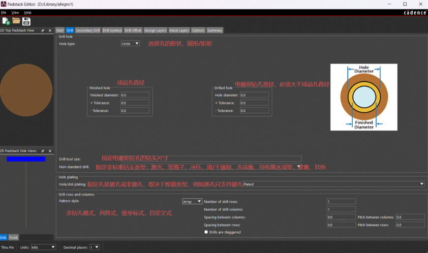Click the Open folder icon
Screen dimensions: 428x253
point(16,21)
